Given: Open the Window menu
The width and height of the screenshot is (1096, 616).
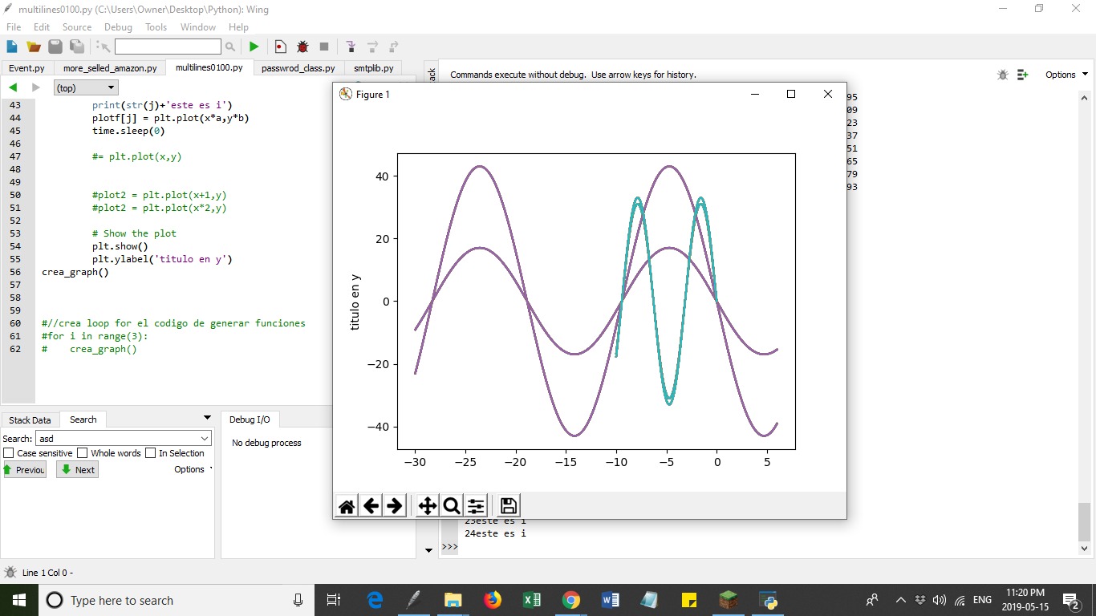Looking at the screenshot, I should click(198, 26).
